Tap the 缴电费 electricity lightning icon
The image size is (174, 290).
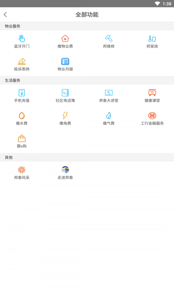(x=65, y=116)
